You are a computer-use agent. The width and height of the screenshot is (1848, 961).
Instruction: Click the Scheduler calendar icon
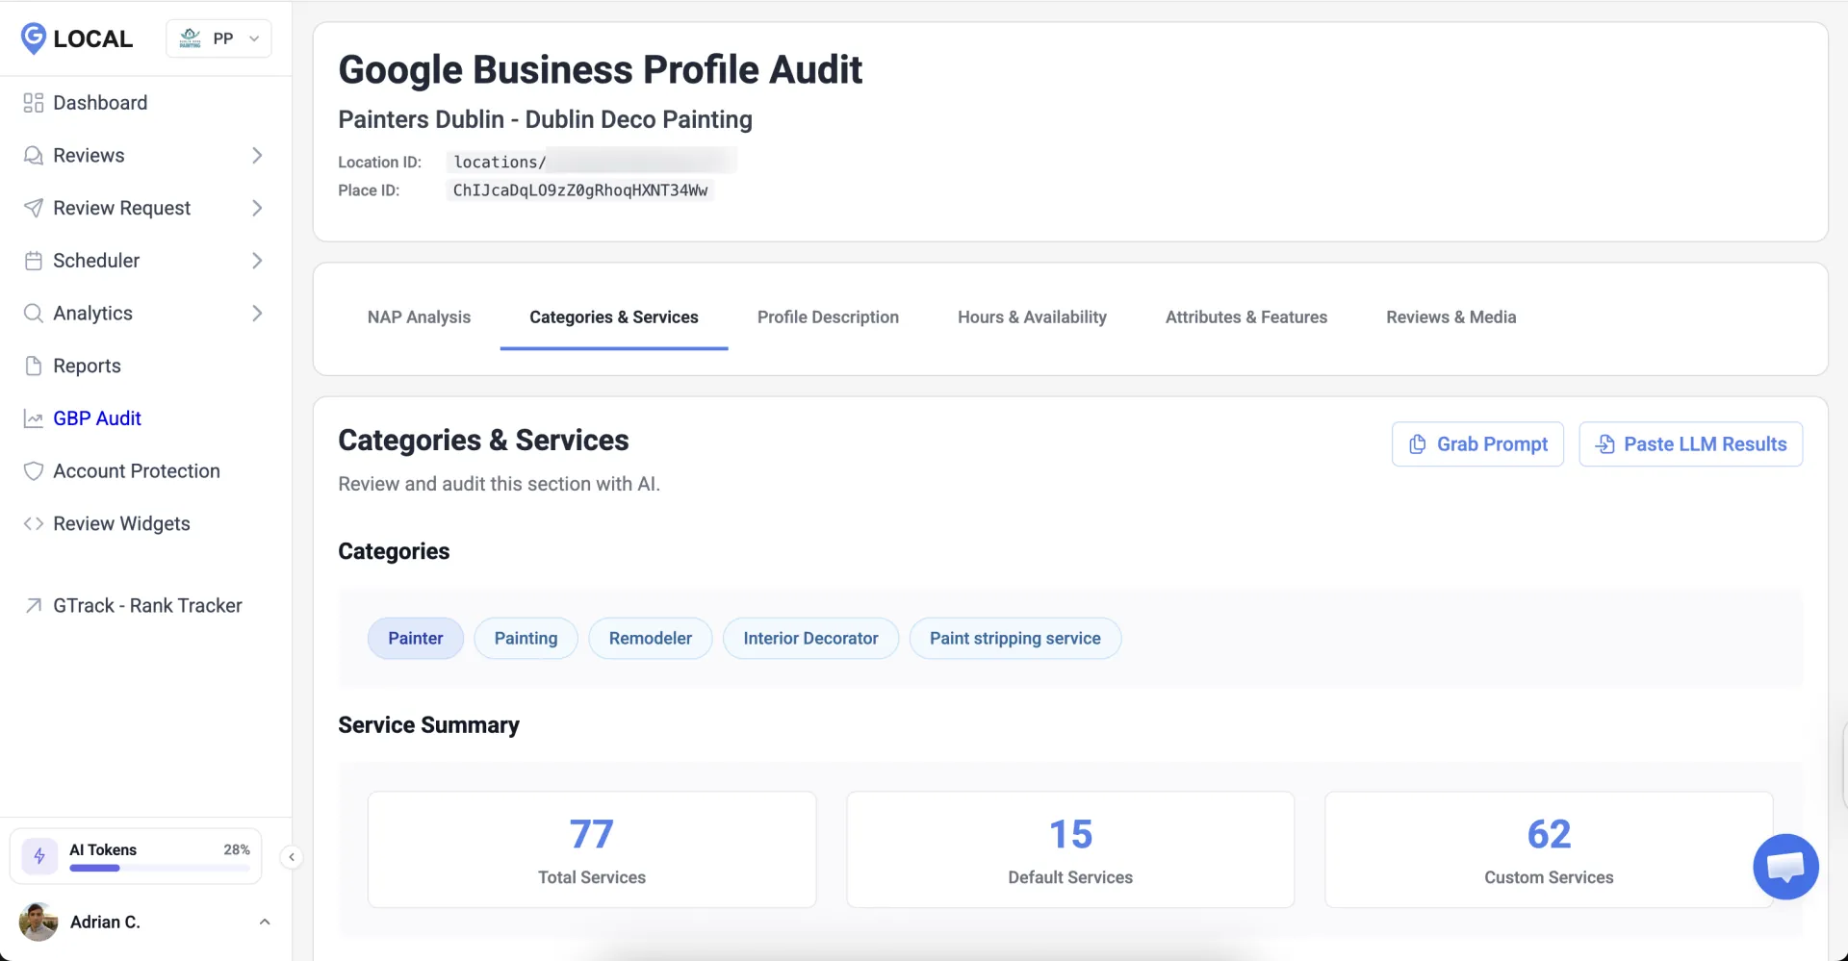pos(34,261)
